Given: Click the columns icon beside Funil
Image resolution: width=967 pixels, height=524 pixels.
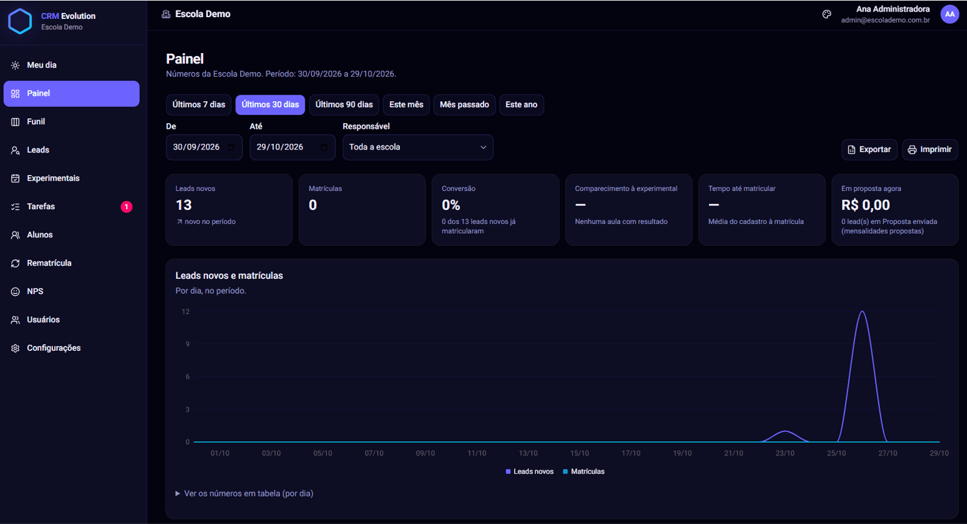Looking at the screenshot, I should (x=15, y=122).
